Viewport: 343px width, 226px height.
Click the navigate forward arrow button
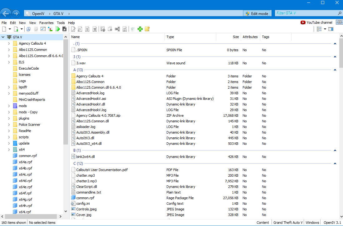pyautogui.click(x=16, y=13)
